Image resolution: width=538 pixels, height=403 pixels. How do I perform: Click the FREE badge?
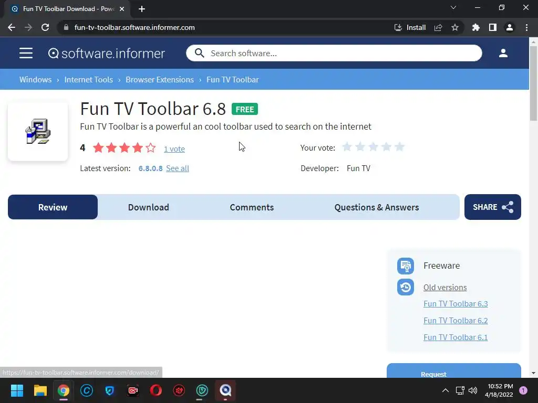click(245, 109)
